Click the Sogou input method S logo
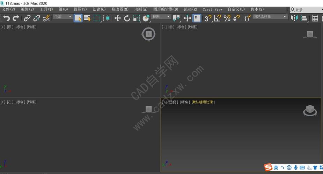The height and width of the screenshot is (174, 323). (268, 167)
